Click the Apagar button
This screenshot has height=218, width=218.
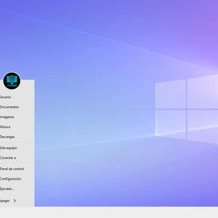[x=5, y=201]
